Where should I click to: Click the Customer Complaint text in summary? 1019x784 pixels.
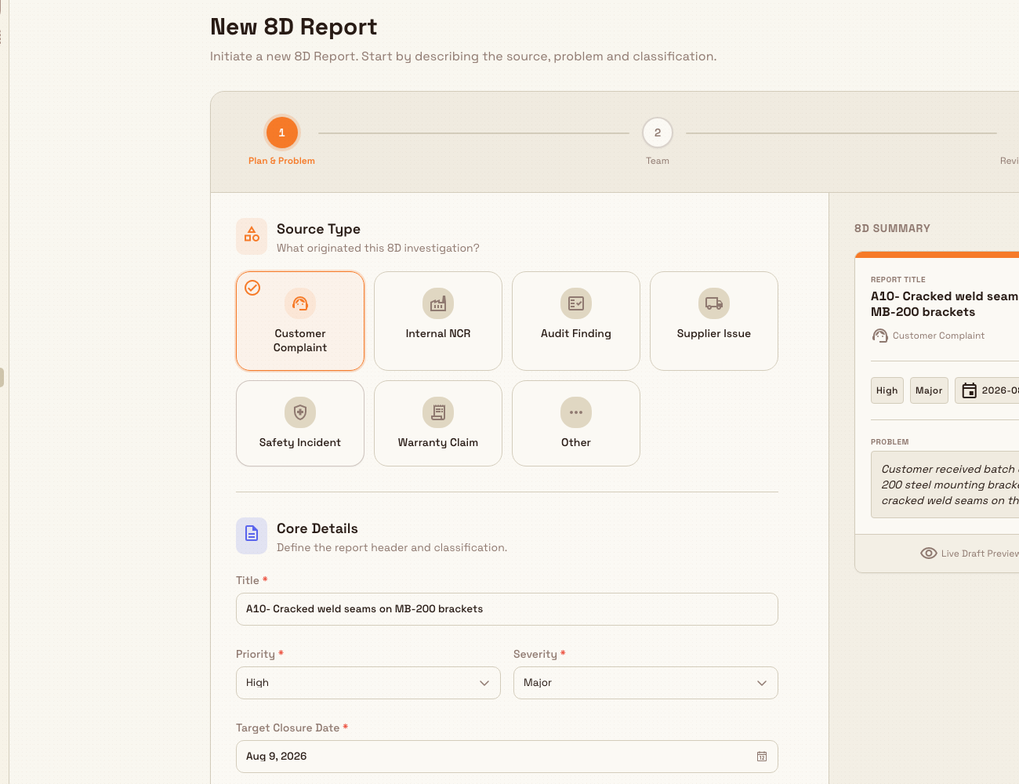click(x=938, y=336)
